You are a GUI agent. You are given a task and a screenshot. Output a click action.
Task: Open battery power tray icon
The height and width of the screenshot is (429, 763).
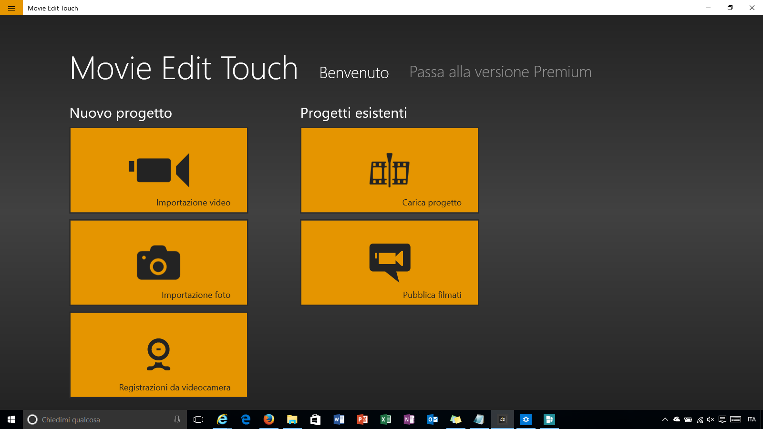[x=688, y=419]
